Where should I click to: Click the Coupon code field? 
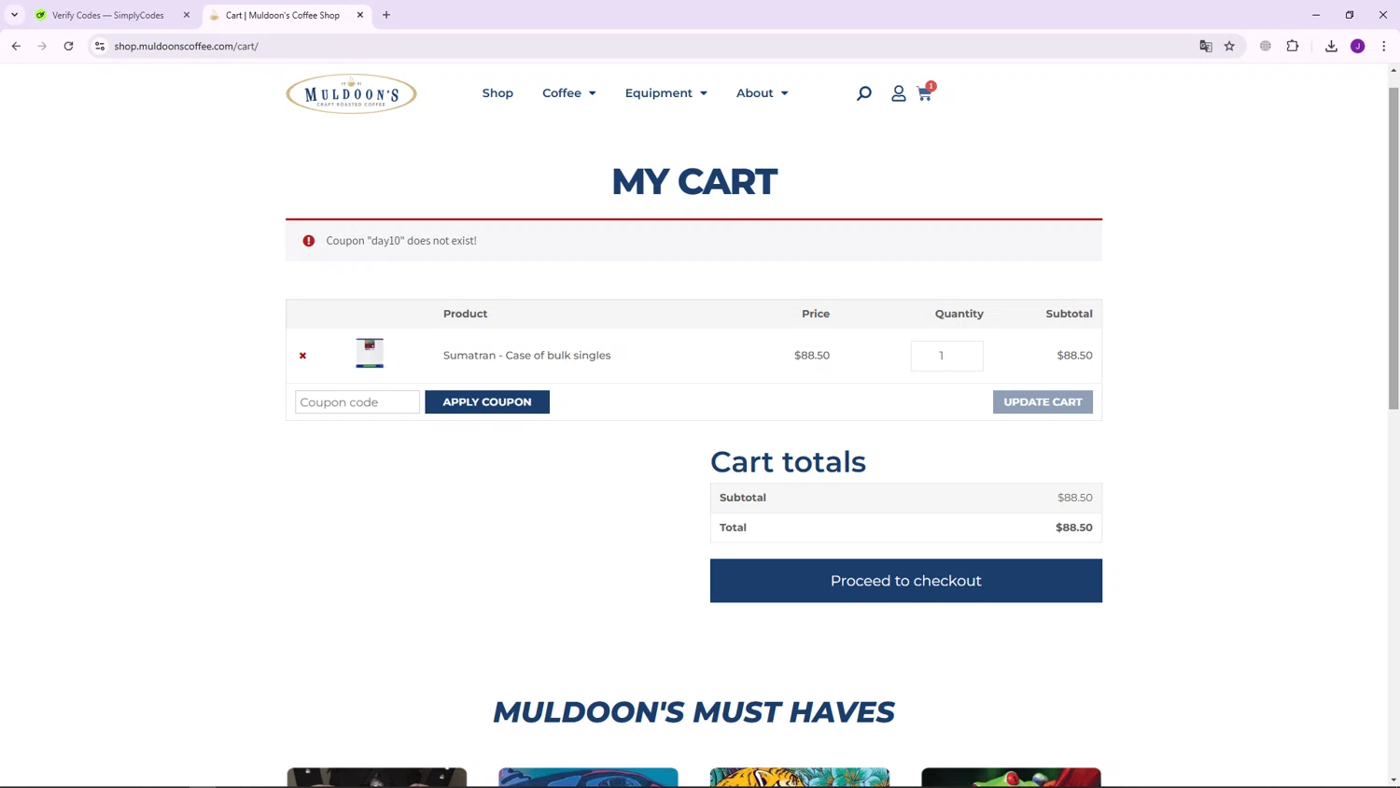coord(357,402)
